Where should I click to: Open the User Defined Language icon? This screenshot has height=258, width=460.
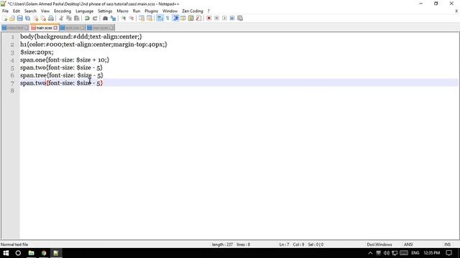(183, 18)
